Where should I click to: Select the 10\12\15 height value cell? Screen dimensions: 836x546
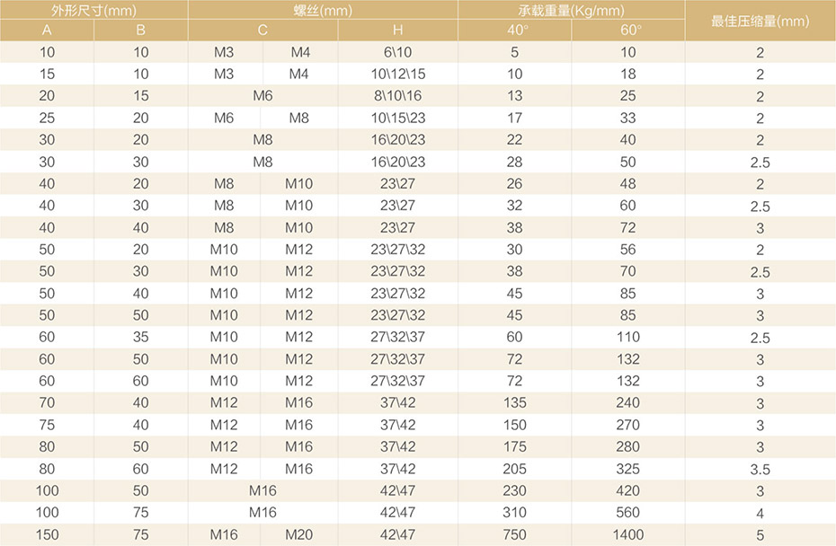397,75
